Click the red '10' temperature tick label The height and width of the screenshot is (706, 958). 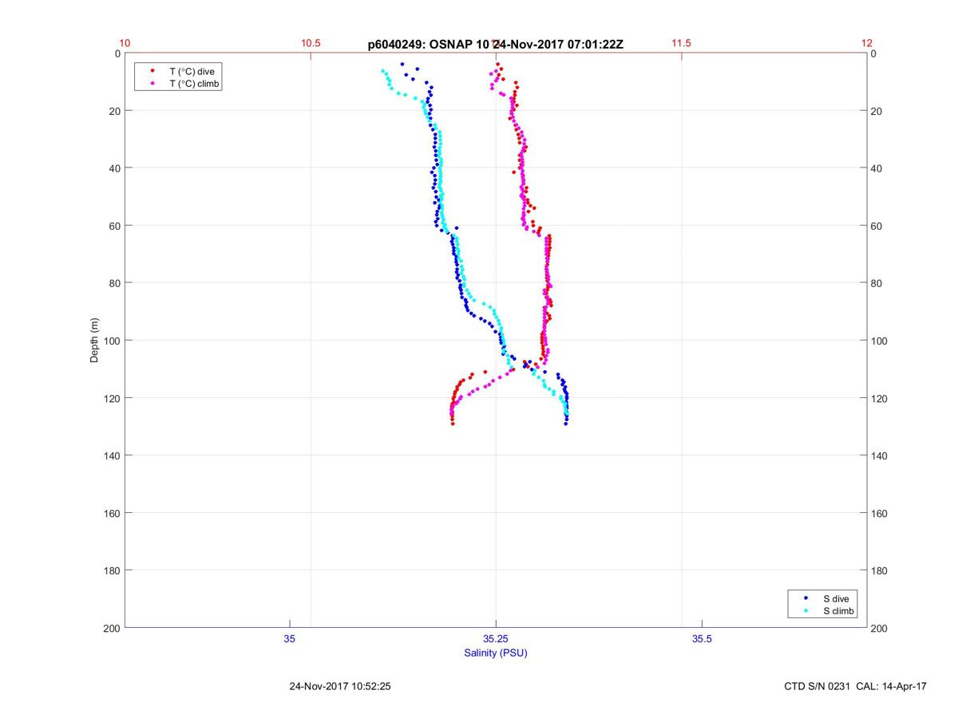tap(125, 43)
